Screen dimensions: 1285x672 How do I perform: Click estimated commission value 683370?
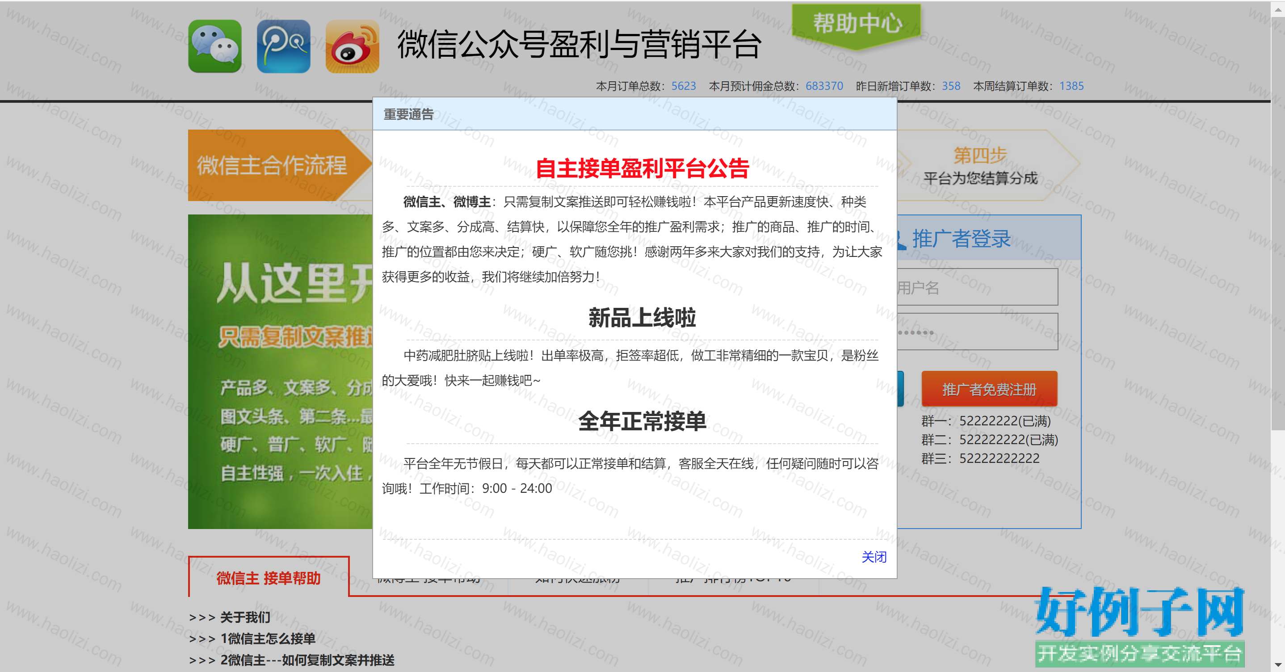click(x=824, y=86)
